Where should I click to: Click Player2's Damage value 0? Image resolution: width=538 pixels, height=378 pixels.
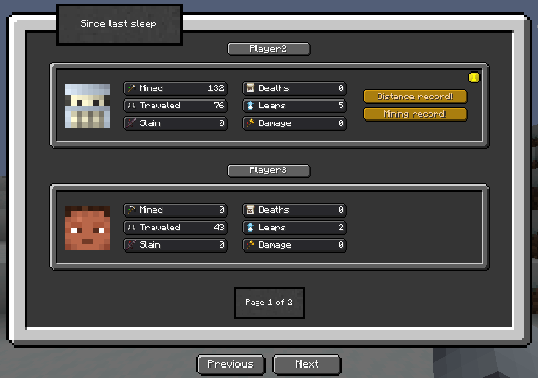pos(341,123)
